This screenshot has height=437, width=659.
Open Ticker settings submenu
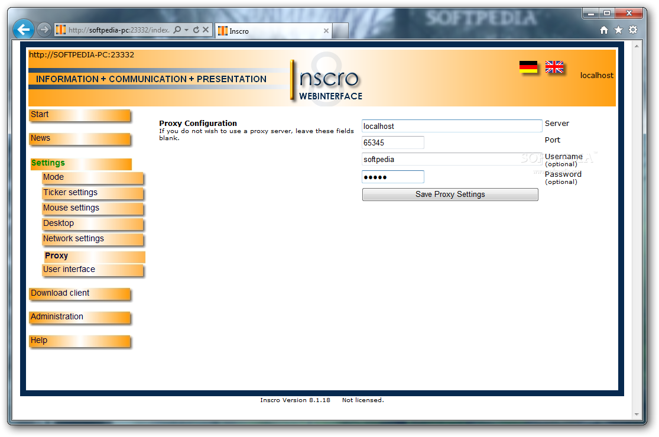[x=92, y=193]
